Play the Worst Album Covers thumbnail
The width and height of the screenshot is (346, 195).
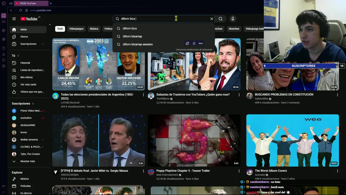tap(292, 140)
